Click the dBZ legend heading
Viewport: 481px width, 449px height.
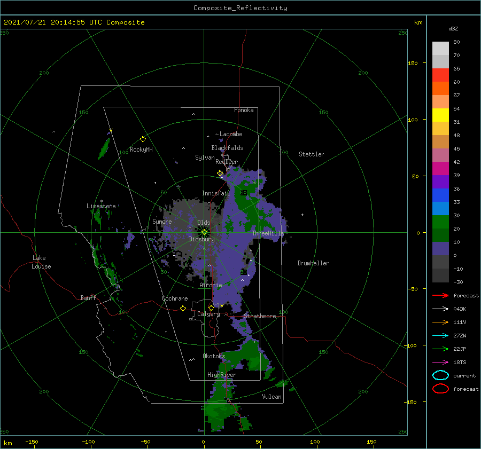(453, 28)
